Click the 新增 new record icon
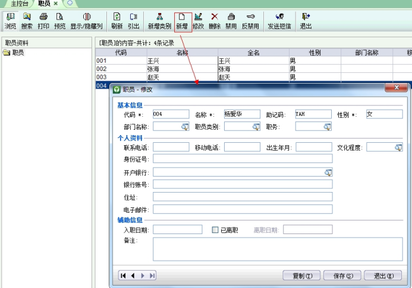412x288 pixels. pos(183,22)
